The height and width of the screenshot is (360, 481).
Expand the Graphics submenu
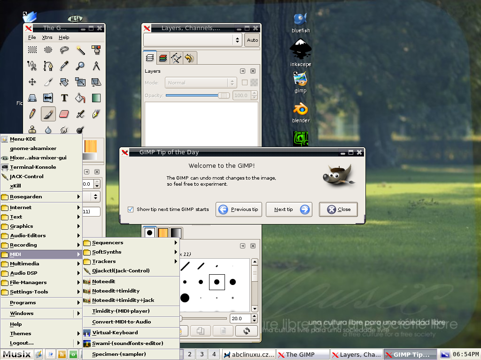[41, 226]
